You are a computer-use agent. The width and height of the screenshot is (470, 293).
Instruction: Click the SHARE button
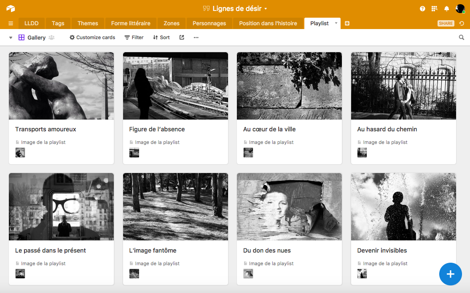tap(446, 24)
